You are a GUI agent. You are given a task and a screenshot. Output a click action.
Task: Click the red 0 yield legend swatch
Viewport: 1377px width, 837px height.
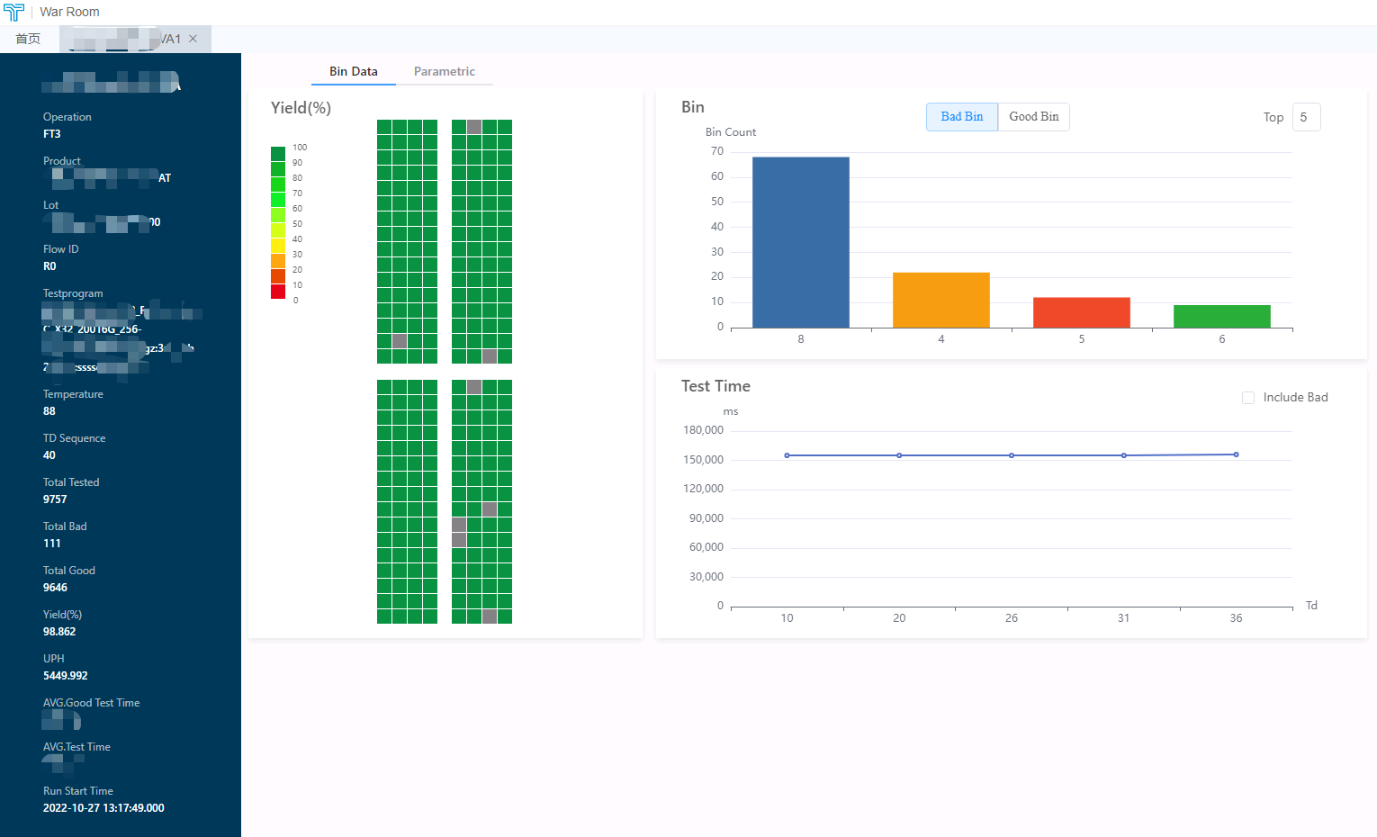coord(278,292)
